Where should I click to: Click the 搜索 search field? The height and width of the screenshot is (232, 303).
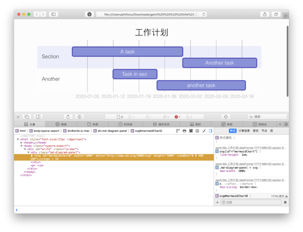point(267,117)
